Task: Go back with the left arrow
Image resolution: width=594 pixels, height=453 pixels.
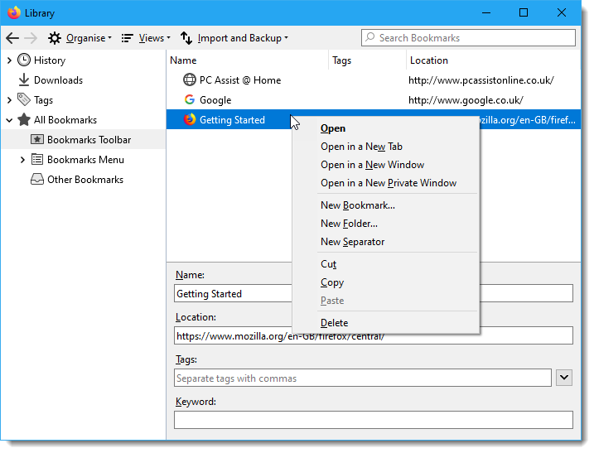Action: (x=12, y=38)
